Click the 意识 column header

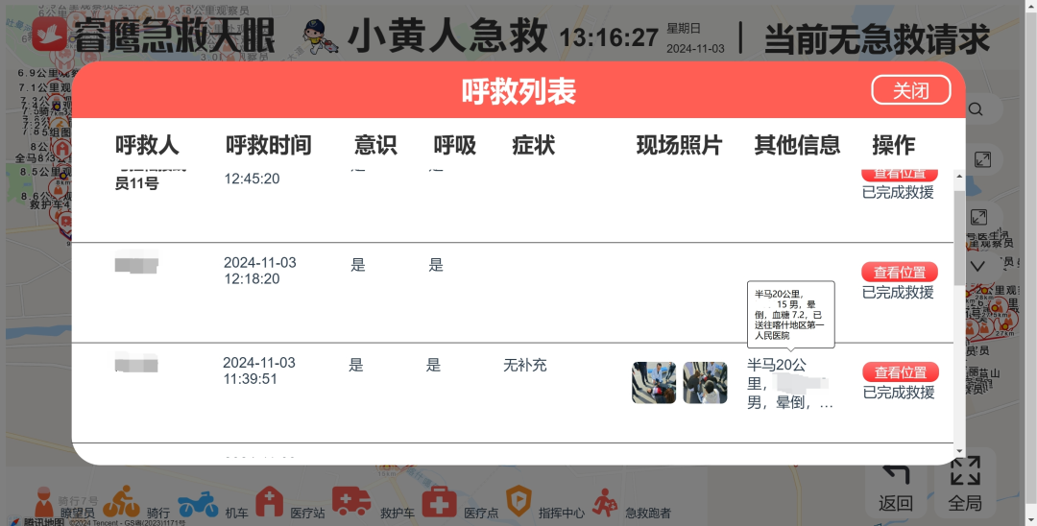click(x=375, y=145)
